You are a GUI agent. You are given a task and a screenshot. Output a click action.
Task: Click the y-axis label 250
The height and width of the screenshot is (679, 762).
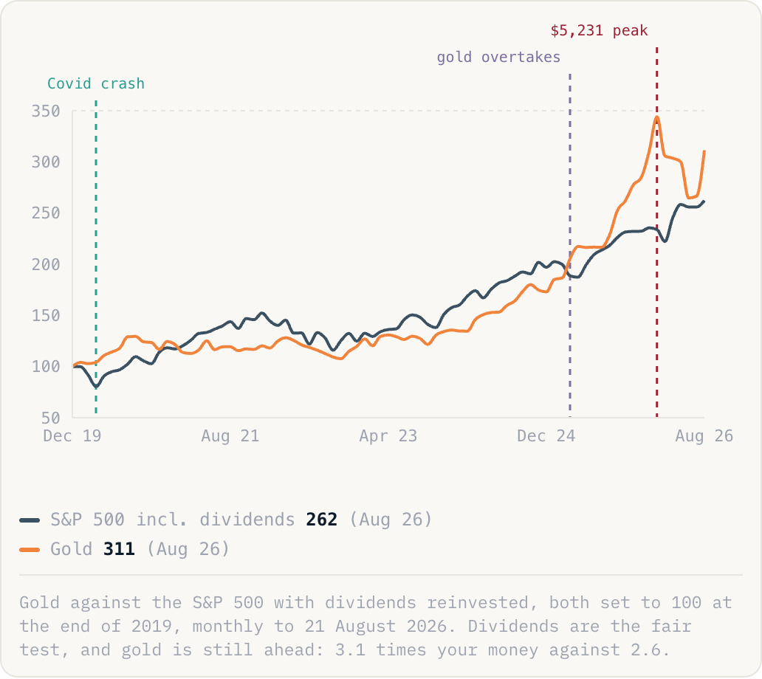tap(46, 213)
